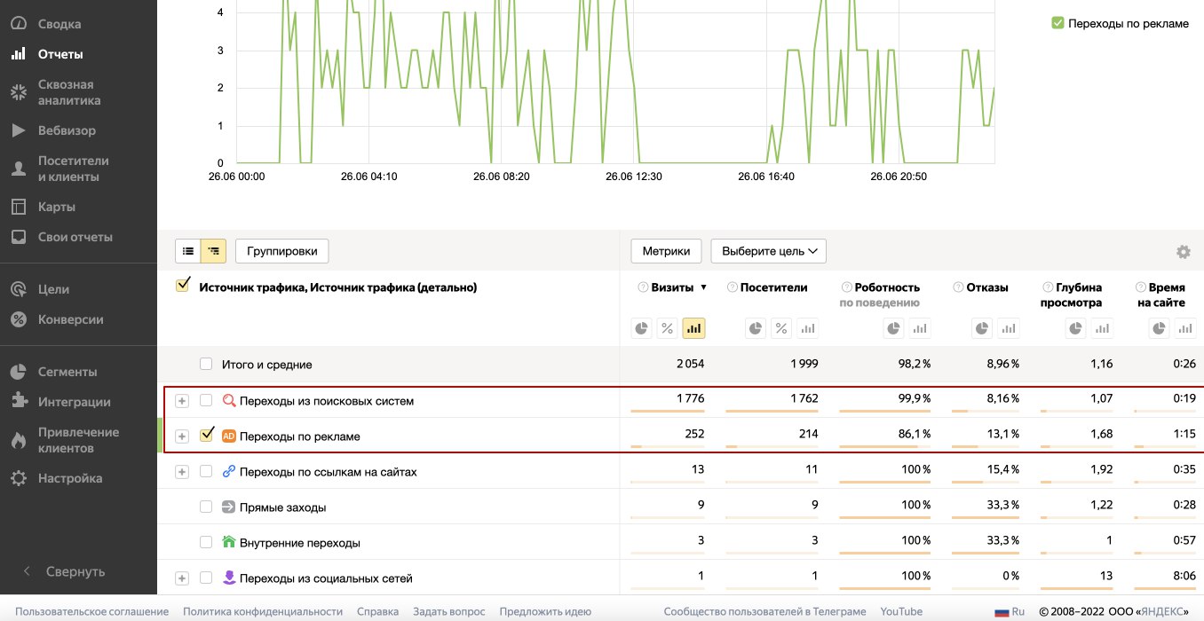1204x621 pixels.
Task: Click percent icon under Посетители column
Action: 780,328
